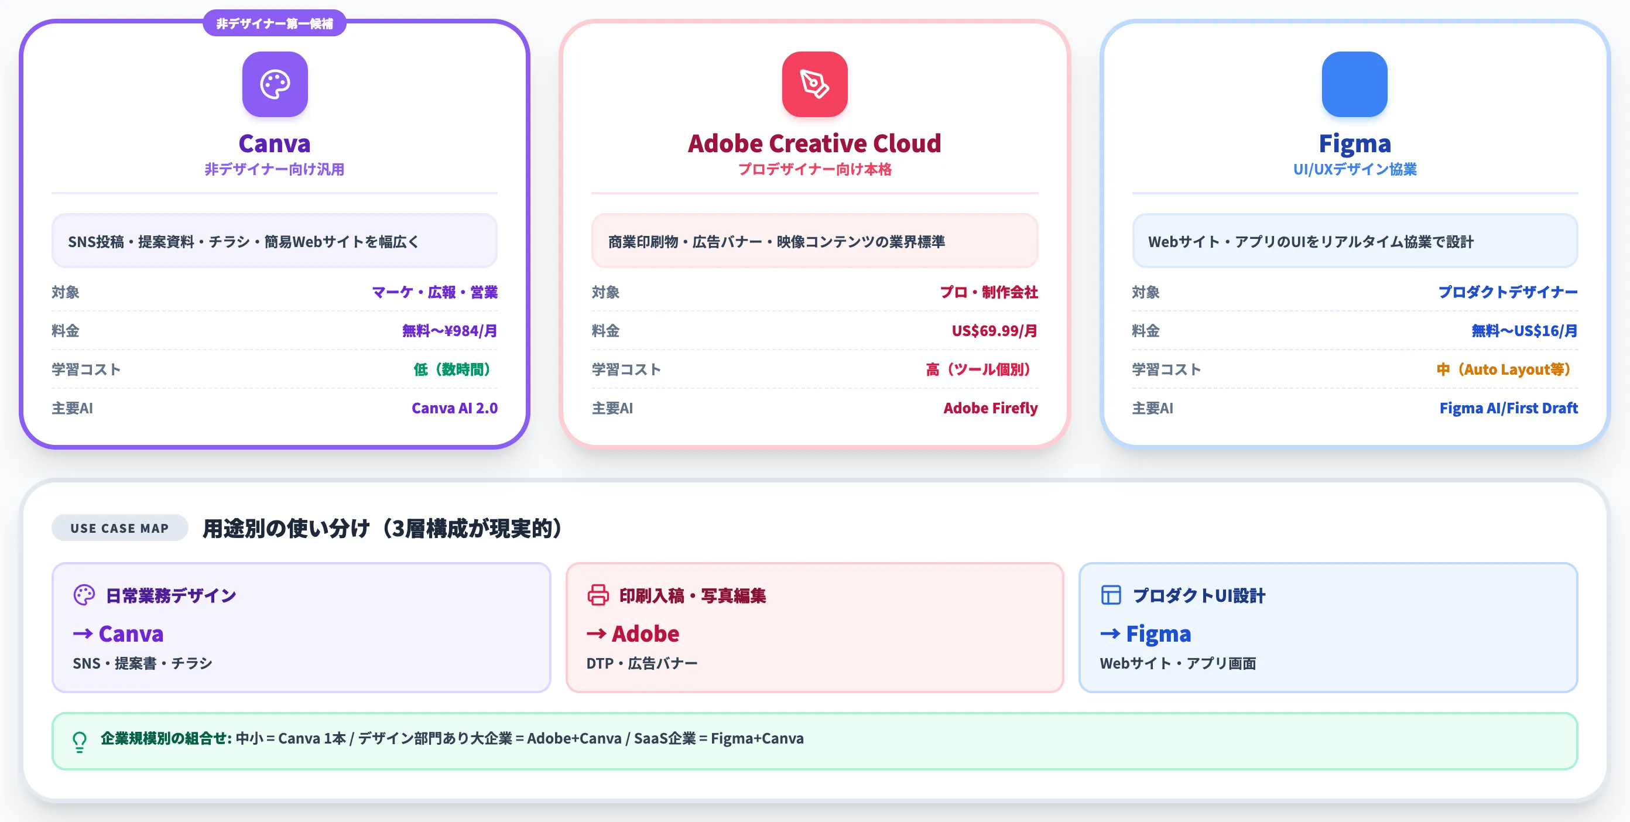This screenshot has width=1630, height=822.
Task: Click the 対象 label in the Canva card
Action: 65,292
